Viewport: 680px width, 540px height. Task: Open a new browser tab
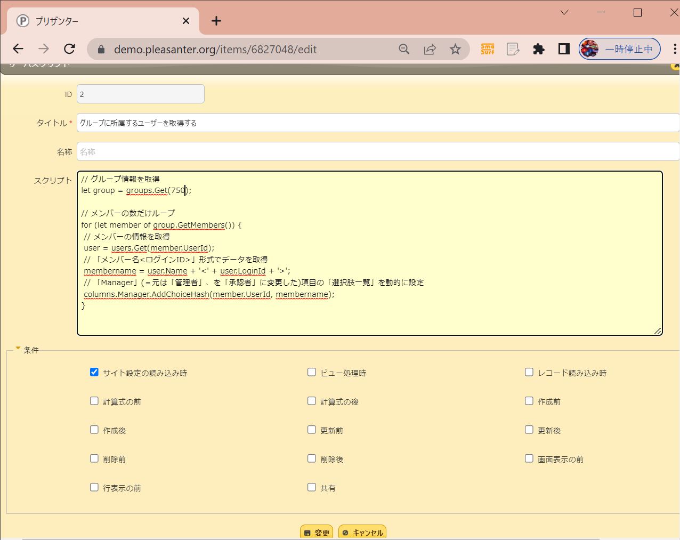click(x=216, y=21)
